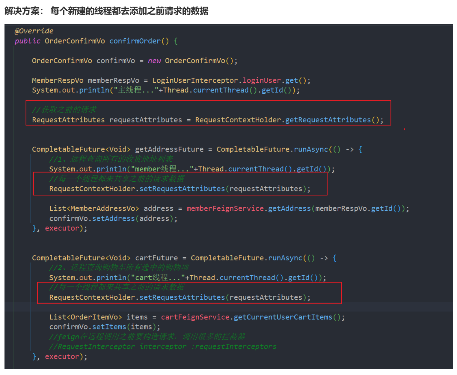Image resolution: width=457 pixels, height=375 pixels.
Task: Click cartFuture variable name
Action: (156, 258)
